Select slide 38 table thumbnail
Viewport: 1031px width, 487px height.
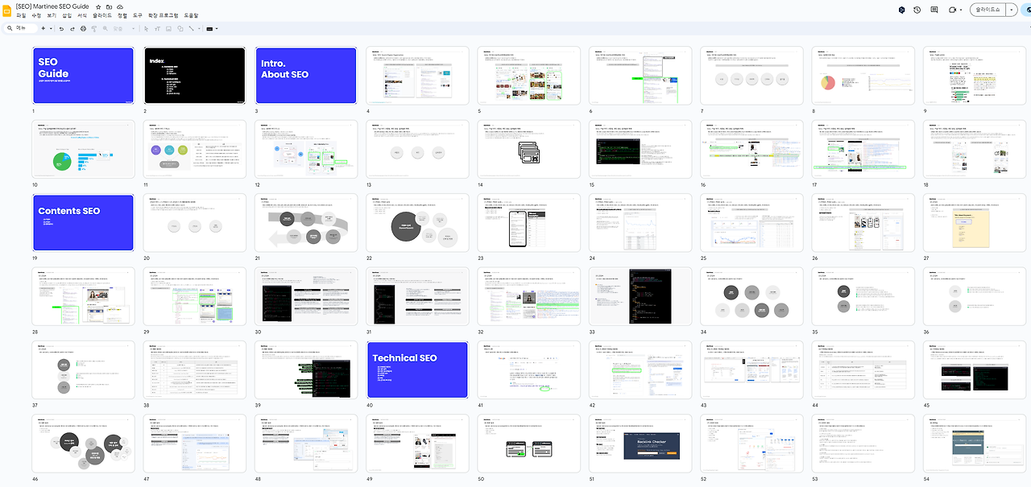194,369
